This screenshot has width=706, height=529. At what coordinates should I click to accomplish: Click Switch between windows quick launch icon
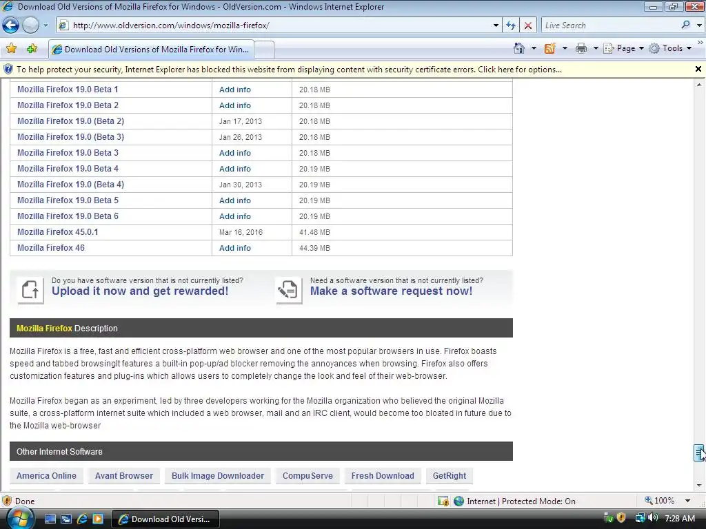pyautogui.click(x=65, y=519)
